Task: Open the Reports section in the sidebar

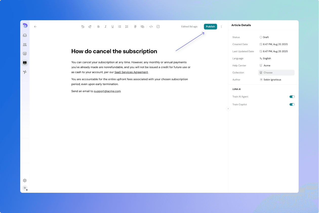Action: click(x=25, y=53)
